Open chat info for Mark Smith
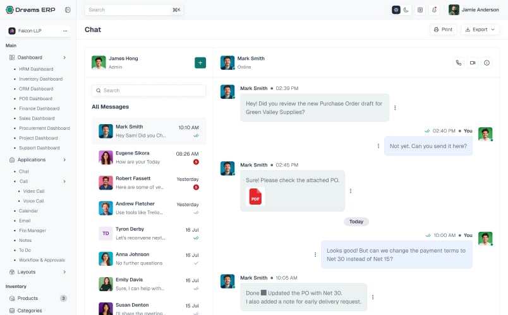The width and height of the screenshot is (508, 315). pyautogui.click(x=487, y=62)
